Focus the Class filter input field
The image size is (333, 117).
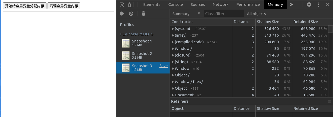pyautogui.click(x=224, y=14)
